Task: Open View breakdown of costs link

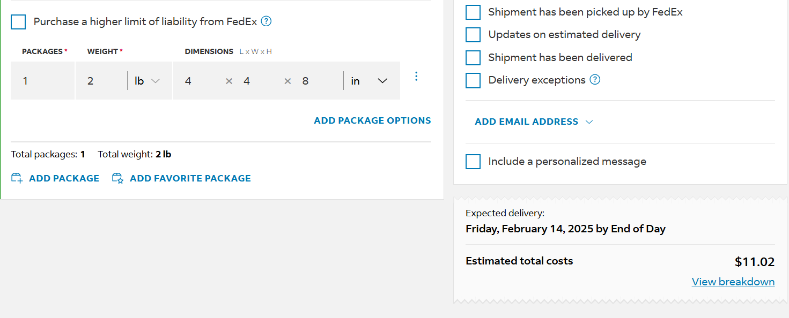Action: tap(733, 282)
